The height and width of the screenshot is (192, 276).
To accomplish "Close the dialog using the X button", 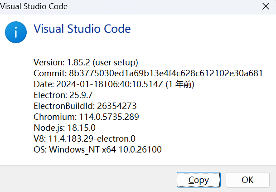I will [x=265, y=6].
